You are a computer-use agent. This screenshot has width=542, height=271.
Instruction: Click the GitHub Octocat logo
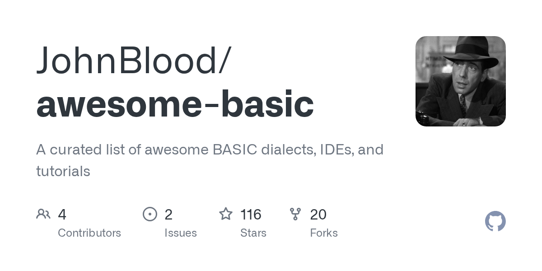point(495,222)
